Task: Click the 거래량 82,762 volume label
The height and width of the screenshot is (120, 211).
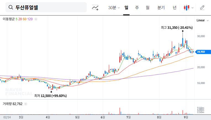Action: pyautogui.click(x=12, y=104)
